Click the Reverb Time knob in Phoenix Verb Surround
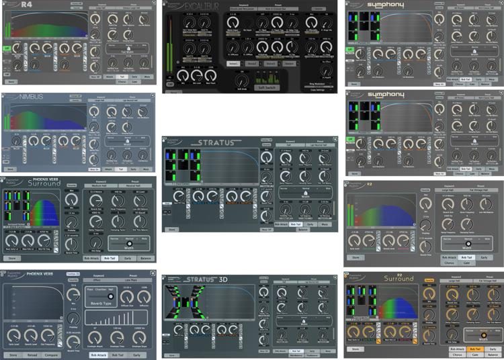The width and height of the screenshot is (504, 360). pyautogui.click(x=73, y=242)
